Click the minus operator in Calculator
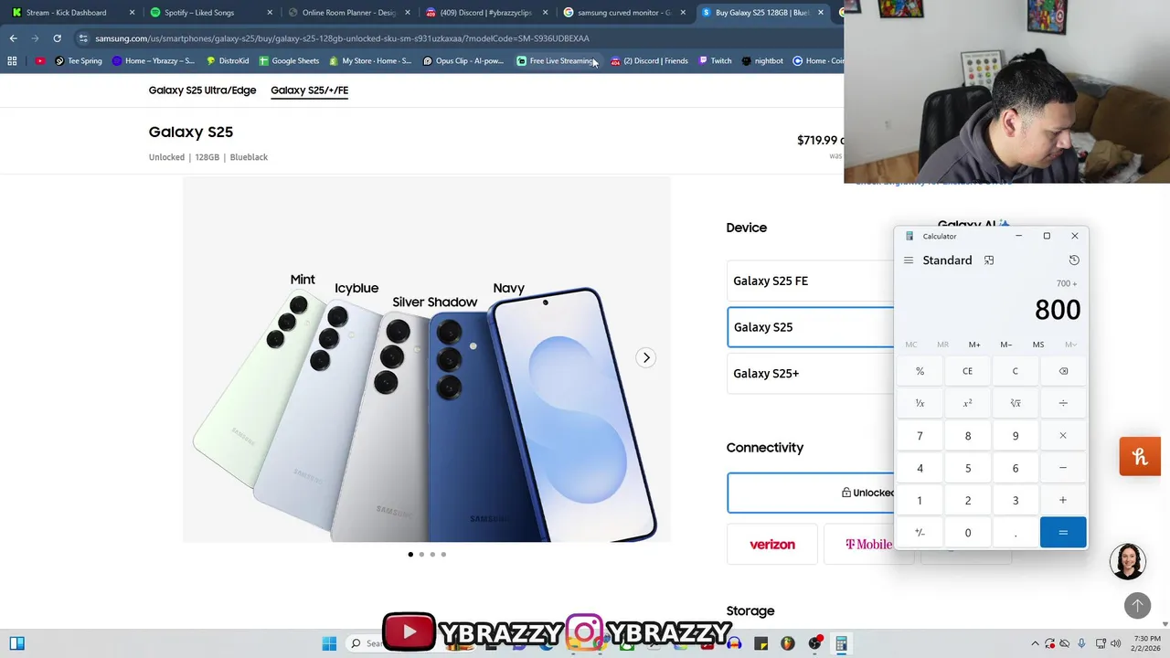This screenshot has width=1170, height=658. [1063, 468]
